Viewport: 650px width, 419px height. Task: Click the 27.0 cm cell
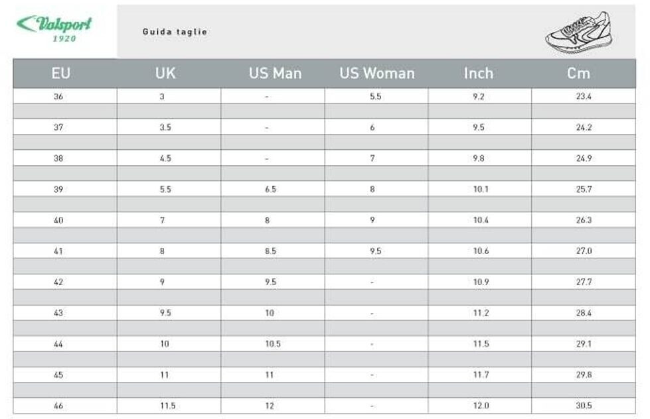point(584,251)
